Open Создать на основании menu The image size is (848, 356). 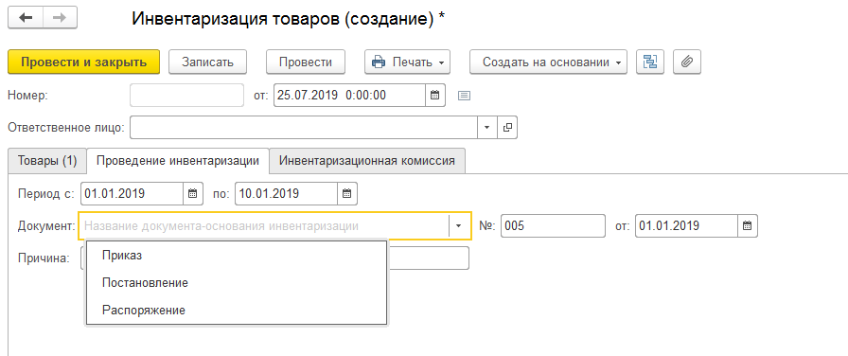(x=548, y=62)
